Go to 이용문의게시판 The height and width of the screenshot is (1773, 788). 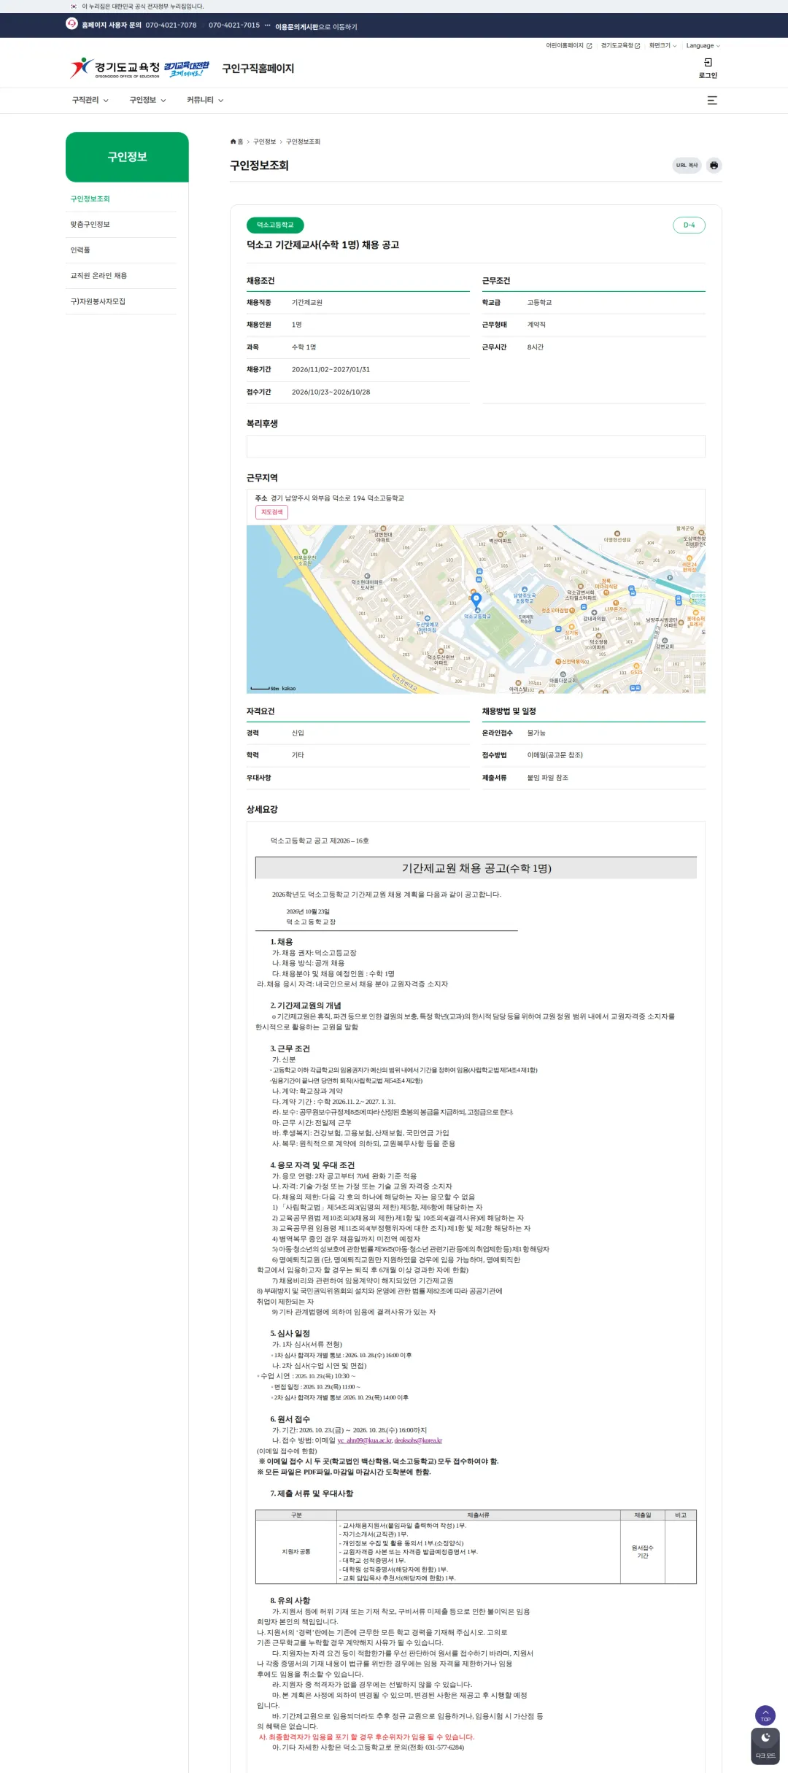[297, 27]
